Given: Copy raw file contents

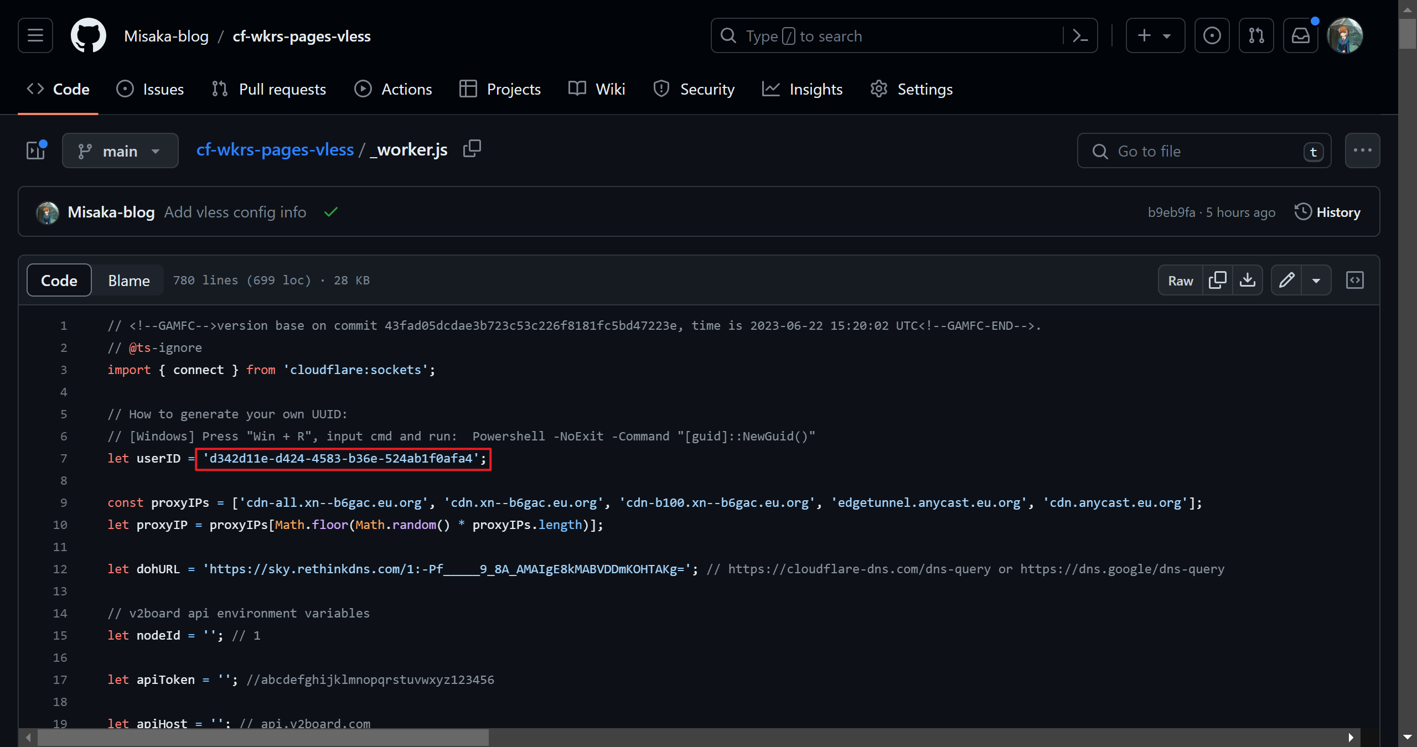Looking at the screenshot, I should 1217,281.
